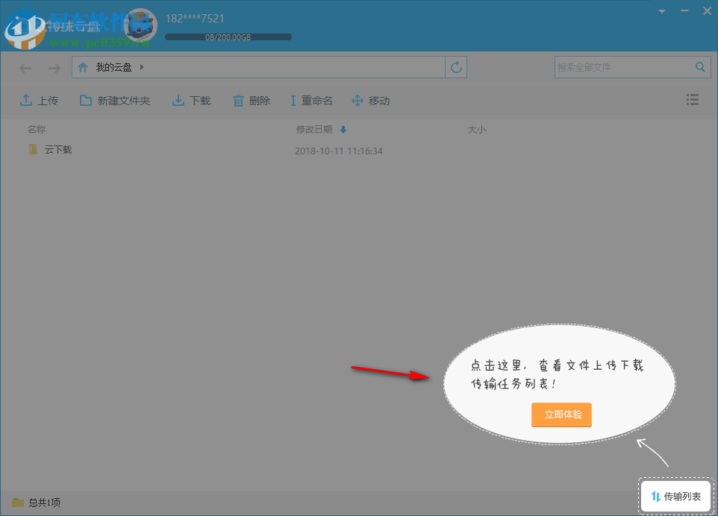The height and width of the screenshot is (516, 718).
Task: Click the 立即体验 orange button
Action: 562,415
